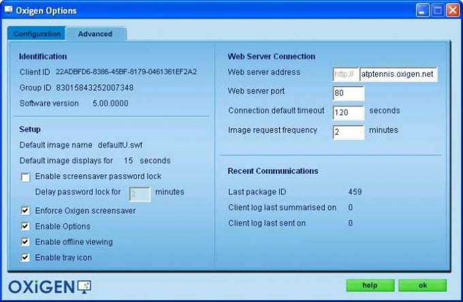Enable screensaver password lock checkbox
463x302 pixels.
(x=25, y=178)
